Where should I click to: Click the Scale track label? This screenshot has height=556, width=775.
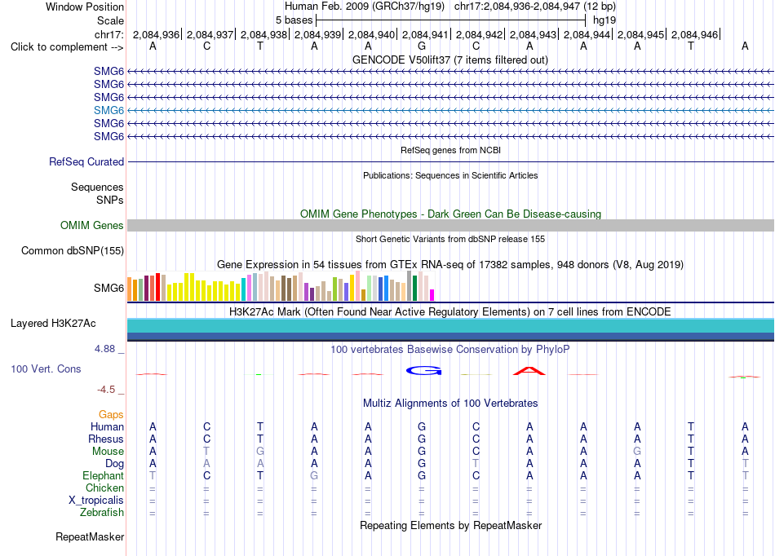click(110, 20)
